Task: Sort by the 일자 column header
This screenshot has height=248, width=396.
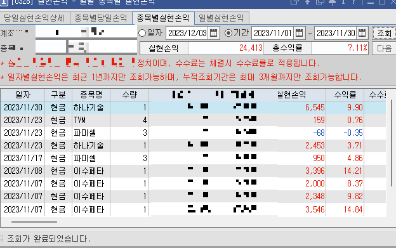Action: tap(23, 95)
